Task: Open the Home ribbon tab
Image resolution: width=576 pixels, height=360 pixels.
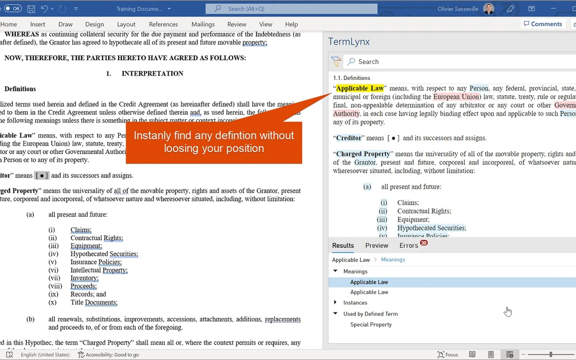Action: click(9, 24)
